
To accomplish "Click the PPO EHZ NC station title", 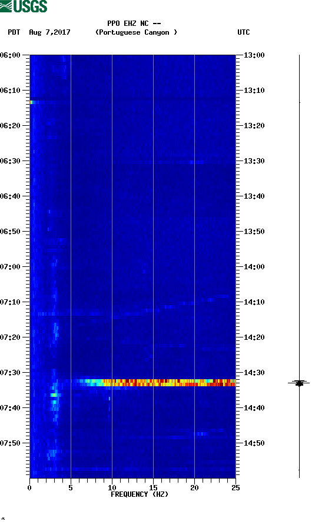I will click(x=134, y=24).
